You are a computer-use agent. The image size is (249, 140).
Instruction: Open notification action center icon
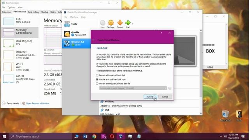point(243,136)
